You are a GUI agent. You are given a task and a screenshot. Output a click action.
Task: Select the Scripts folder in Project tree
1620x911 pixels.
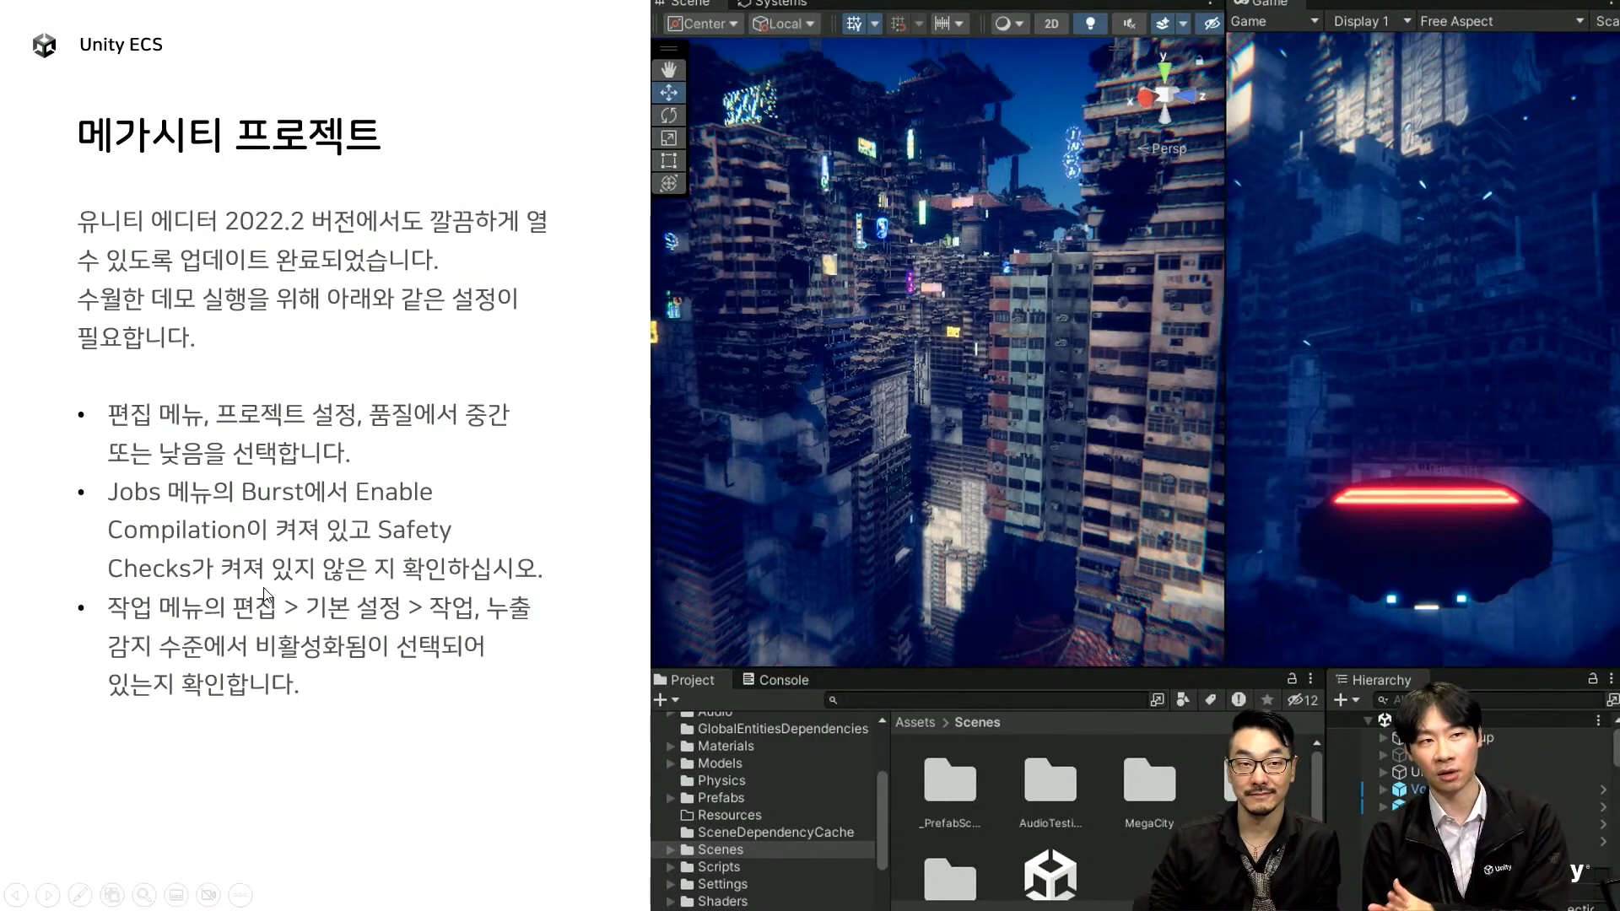point(718,867)
